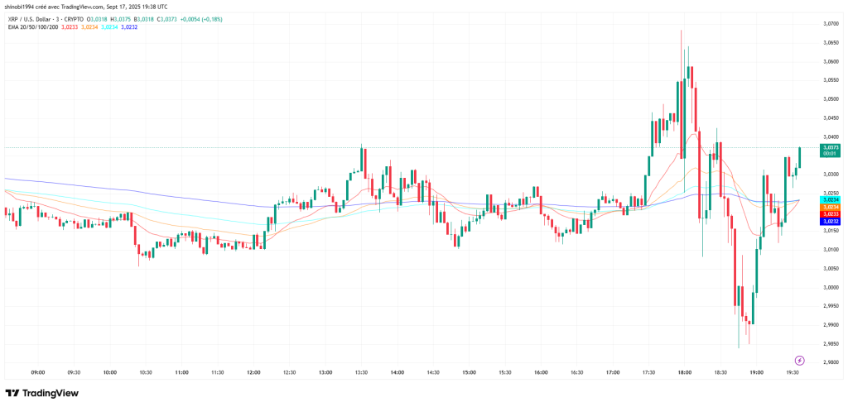Click the 3,0700 level on the price axis
This screenshot has width=848, height=407.
[x=829, y=23]
